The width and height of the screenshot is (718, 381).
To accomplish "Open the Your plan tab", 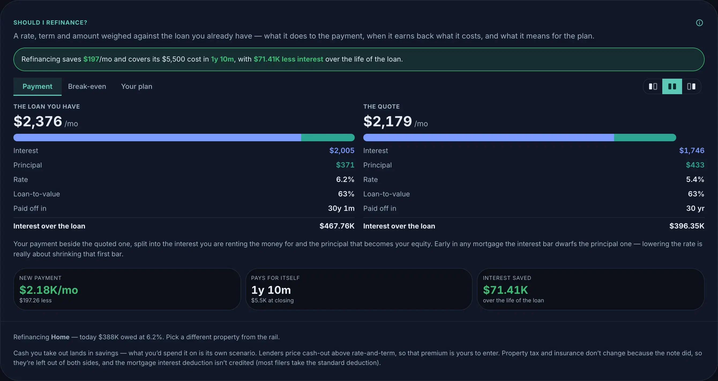I will pos(137,86).
